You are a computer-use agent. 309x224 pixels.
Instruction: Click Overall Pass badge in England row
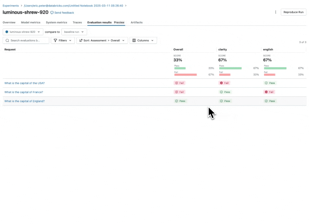(x=180, y=101)
